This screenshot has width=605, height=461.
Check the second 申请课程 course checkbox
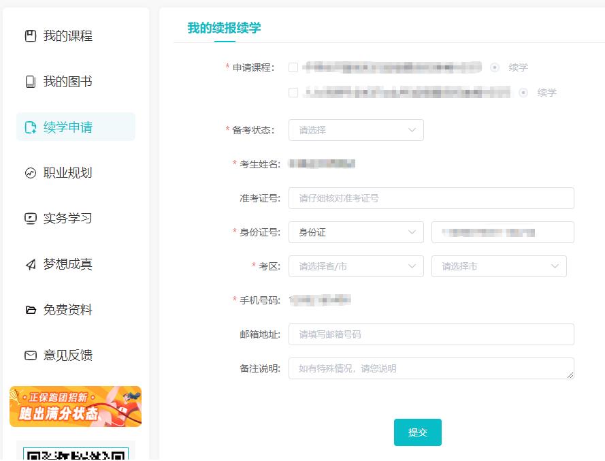[293, 93]
